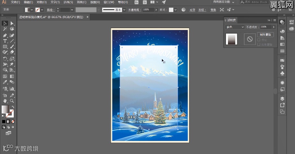Reset to default fill and stroke

point(3,116)
